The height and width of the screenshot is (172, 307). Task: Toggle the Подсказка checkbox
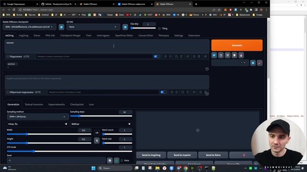click(x=8, y=56)
